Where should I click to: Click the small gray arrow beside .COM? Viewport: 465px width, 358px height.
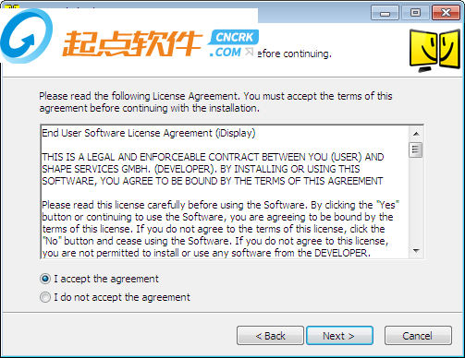tap(249, 52)
